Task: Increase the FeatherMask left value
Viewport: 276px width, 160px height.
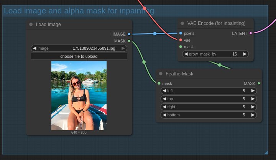Action: coord(253,91)
